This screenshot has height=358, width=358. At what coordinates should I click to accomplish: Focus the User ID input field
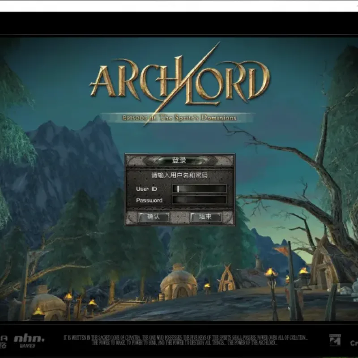[199, 189]
